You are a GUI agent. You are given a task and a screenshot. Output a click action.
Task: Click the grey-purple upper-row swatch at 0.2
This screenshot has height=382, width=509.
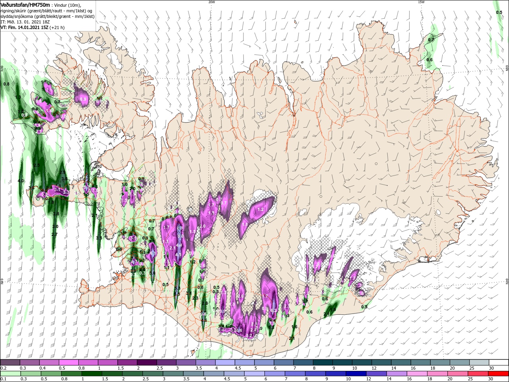click(x=10, y=363)
